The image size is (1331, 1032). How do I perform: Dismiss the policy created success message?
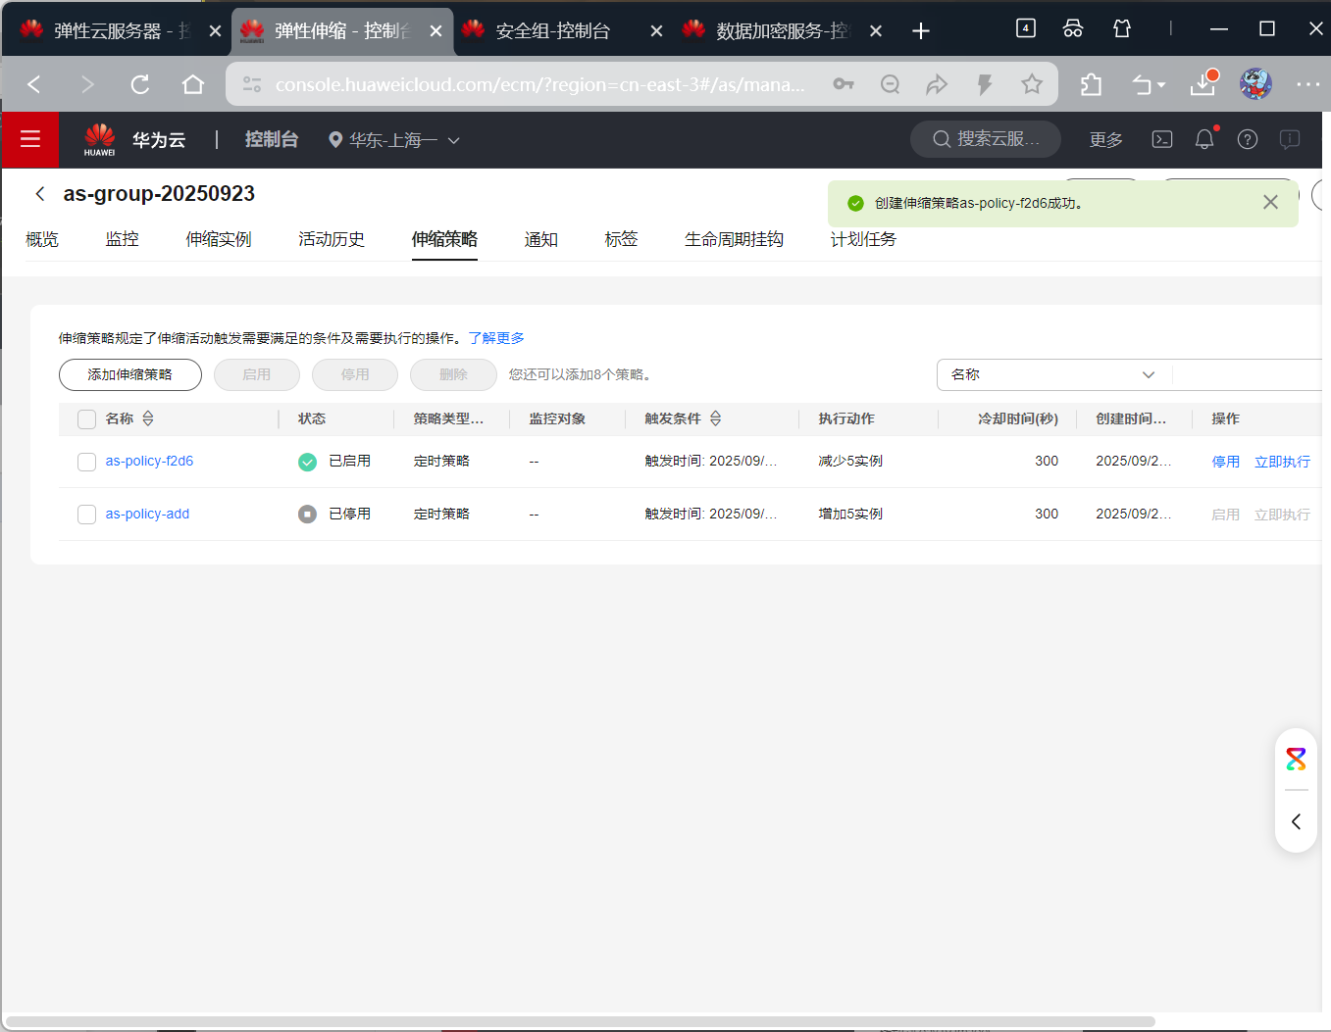point(1270,202)
